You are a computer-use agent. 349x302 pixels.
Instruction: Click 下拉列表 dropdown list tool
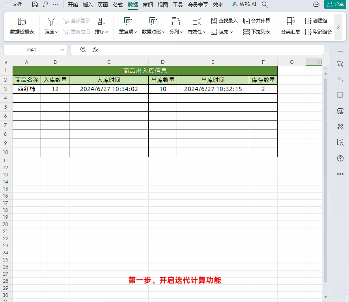tap(257, 32)
